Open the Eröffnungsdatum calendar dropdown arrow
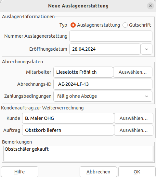Screen dimensions: 156x177 coord(147,49)
